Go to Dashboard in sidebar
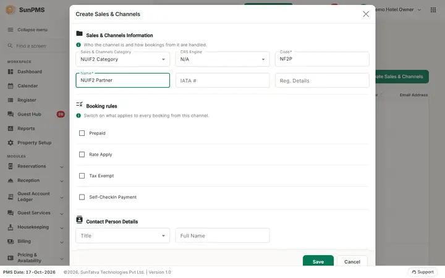Viewport: 445px width, 278px height. [30, 72]
